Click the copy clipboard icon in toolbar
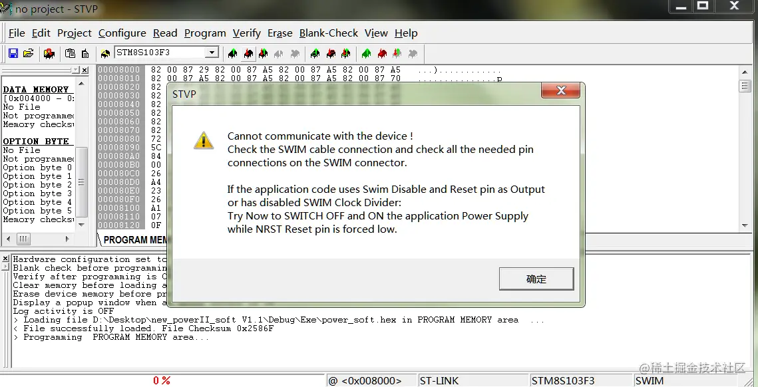 [x=70, y=53]
